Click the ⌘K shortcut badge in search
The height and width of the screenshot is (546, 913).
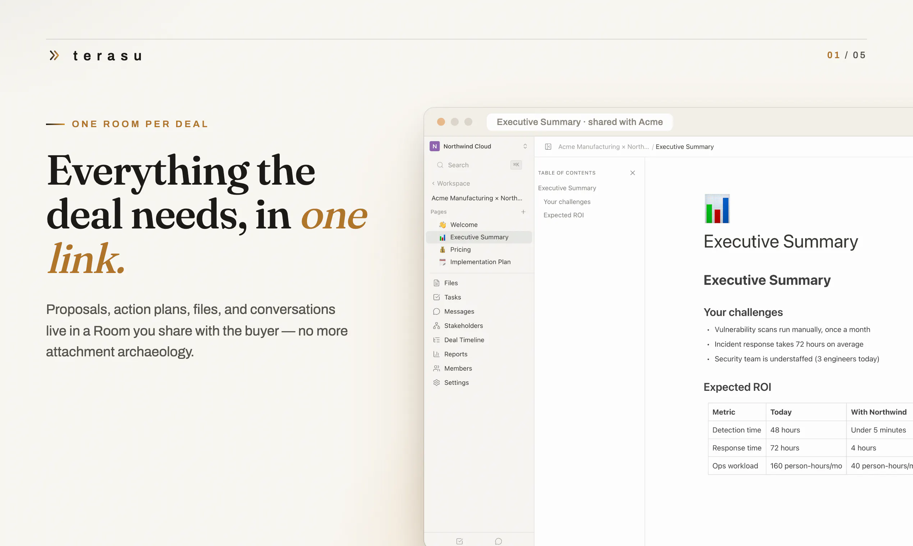516,165
